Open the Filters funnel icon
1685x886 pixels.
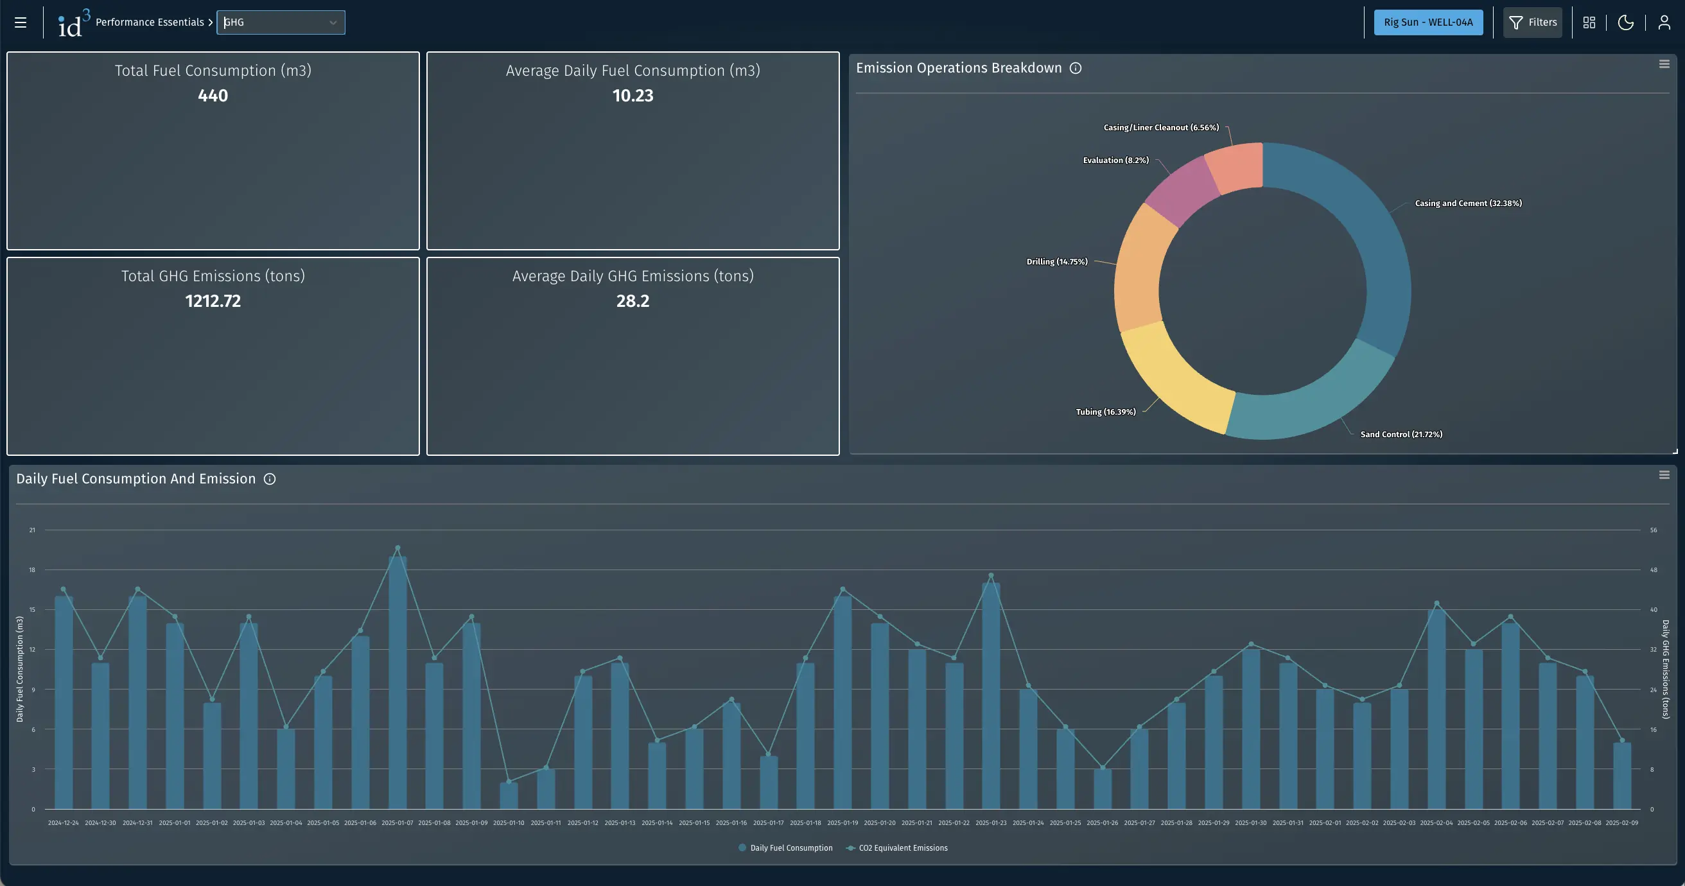tap(1516, 22)
